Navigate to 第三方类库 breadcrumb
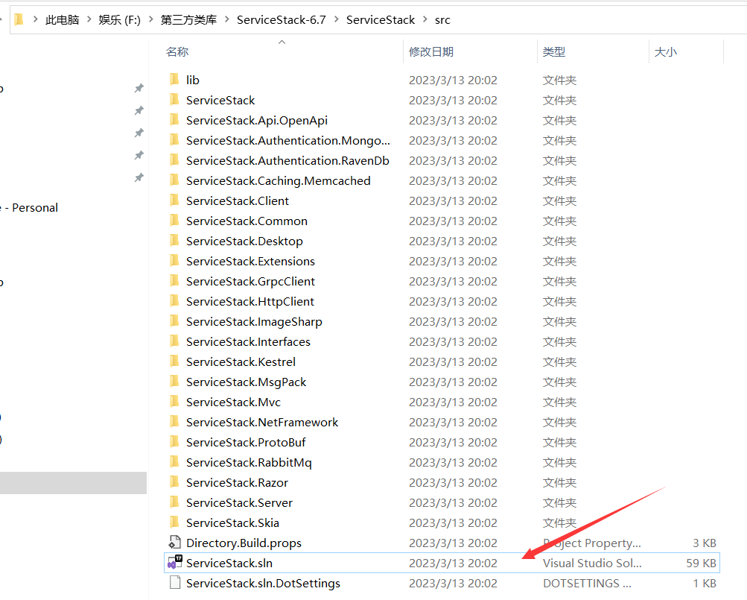 coord(188,19)
